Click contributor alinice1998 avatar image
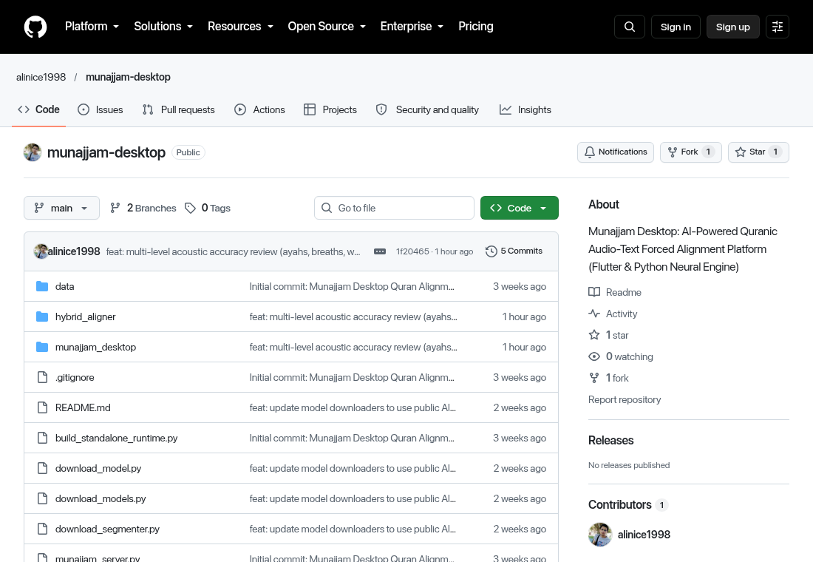The height and width of the screenshot is (562, 813). click(600, 535)
